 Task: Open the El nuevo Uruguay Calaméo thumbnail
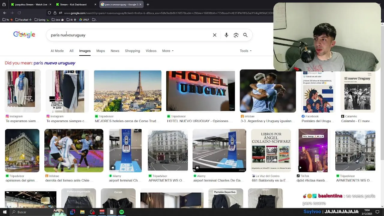tap(357, 91)
